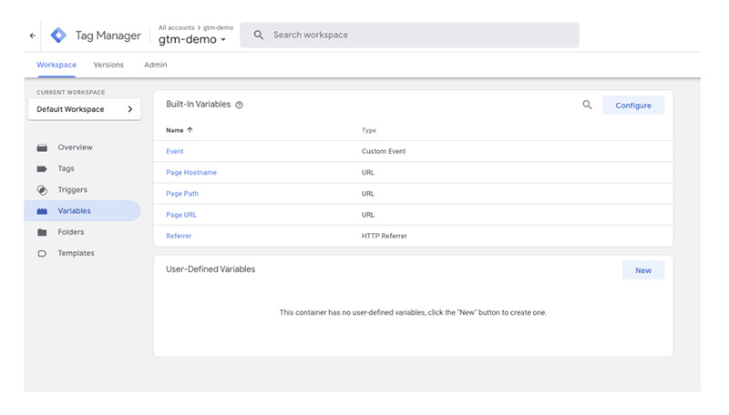Click the Tags label icon in sidebar
Image resolution: width=729 pixels, height=415 pixels.
click(42, 169)
